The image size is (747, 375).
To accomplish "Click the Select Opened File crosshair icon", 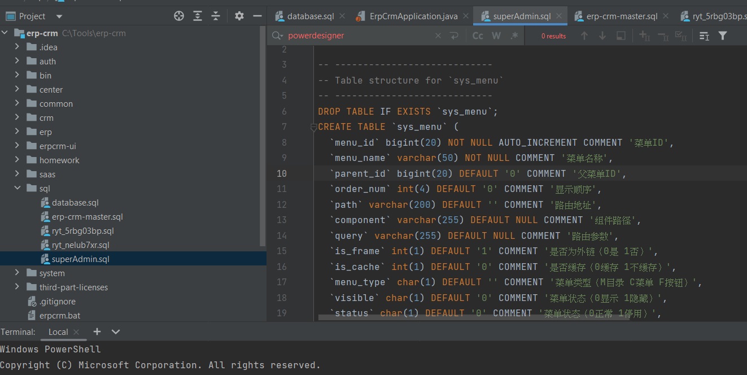I will [179, 16].
